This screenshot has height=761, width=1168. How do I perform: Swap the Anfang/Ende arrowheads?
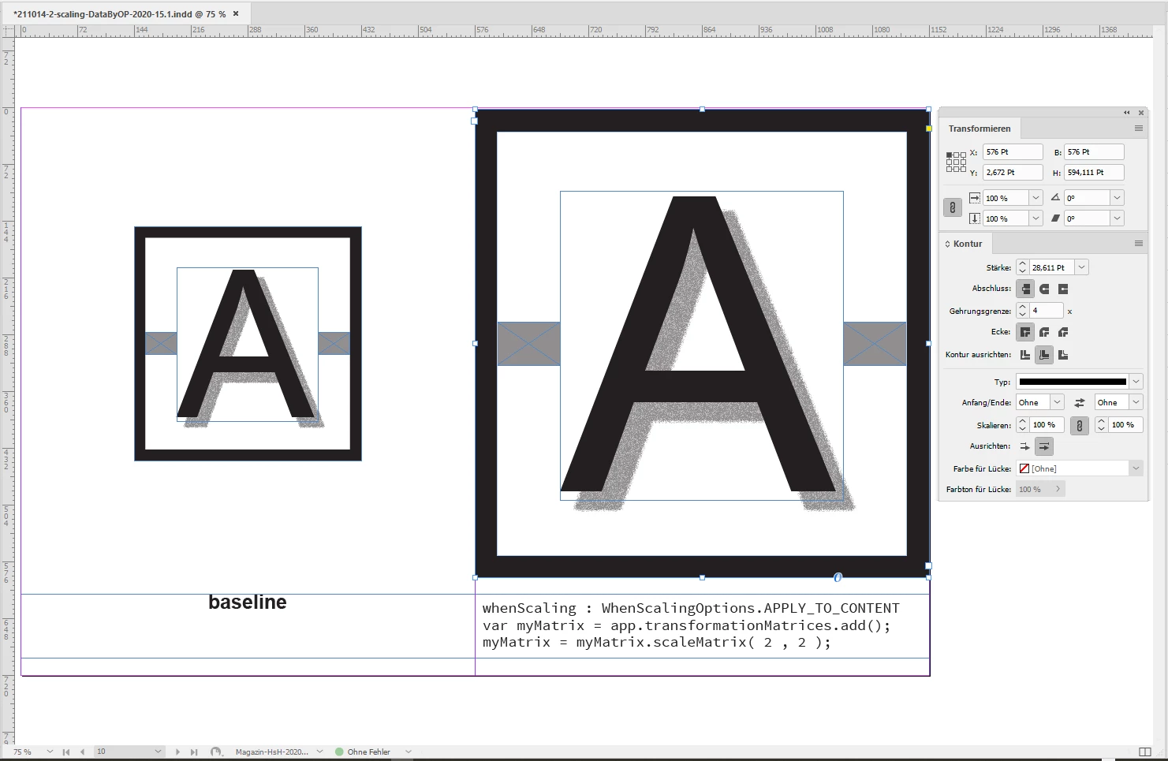(1080, 402)
